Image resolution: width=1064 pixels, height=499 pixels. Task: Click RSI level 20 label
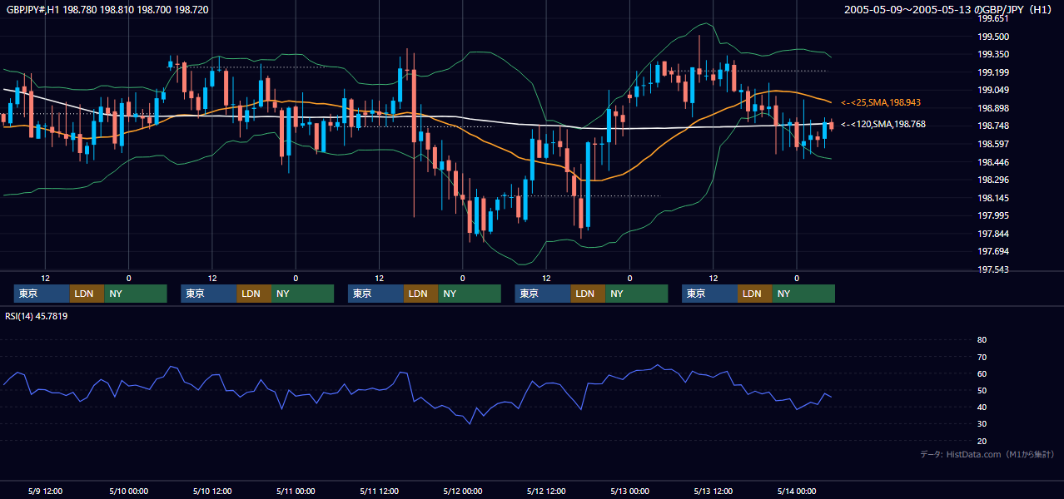pyautogui.click(x=982, y=441)
